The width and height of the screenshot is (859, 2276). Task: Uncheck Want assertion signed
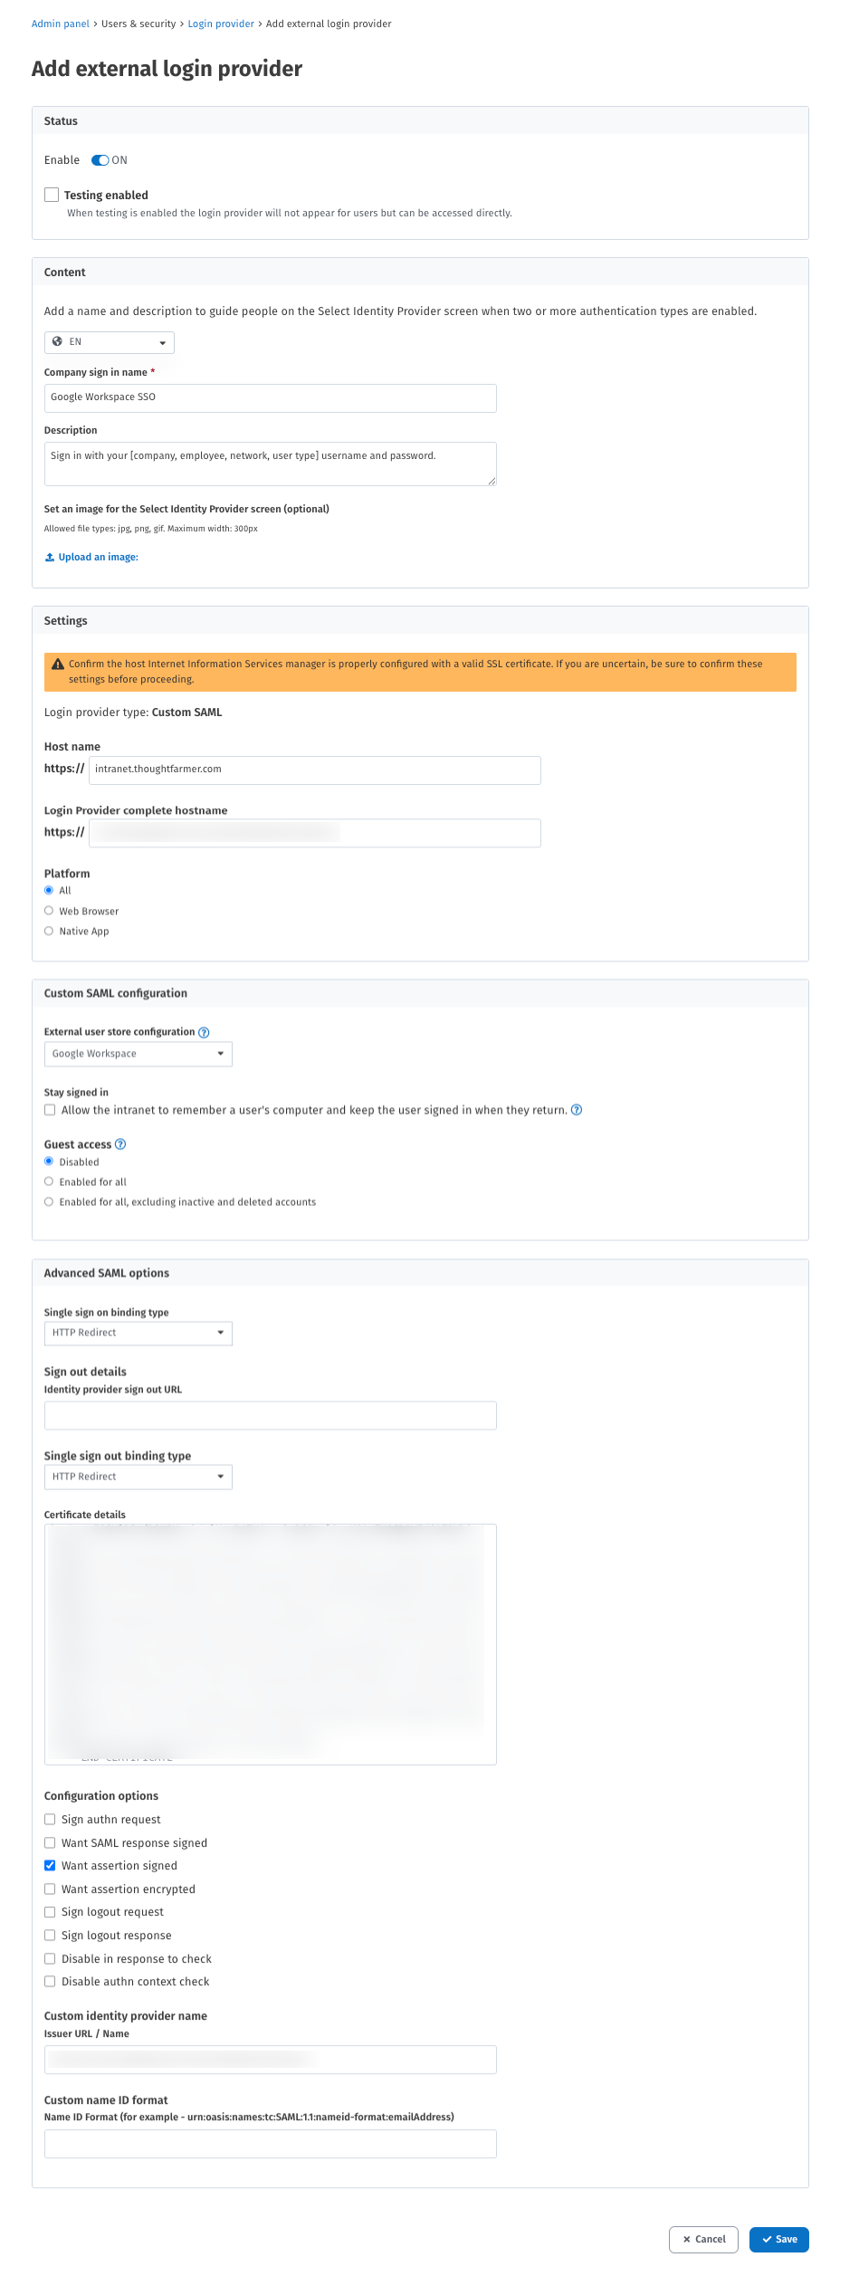click(50, 1865)
